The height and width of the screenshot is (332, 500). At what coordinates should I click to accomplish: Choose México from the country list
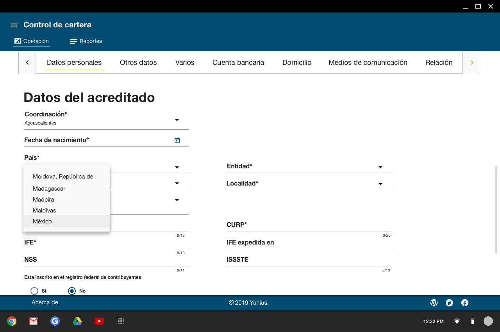coord(42,221)
